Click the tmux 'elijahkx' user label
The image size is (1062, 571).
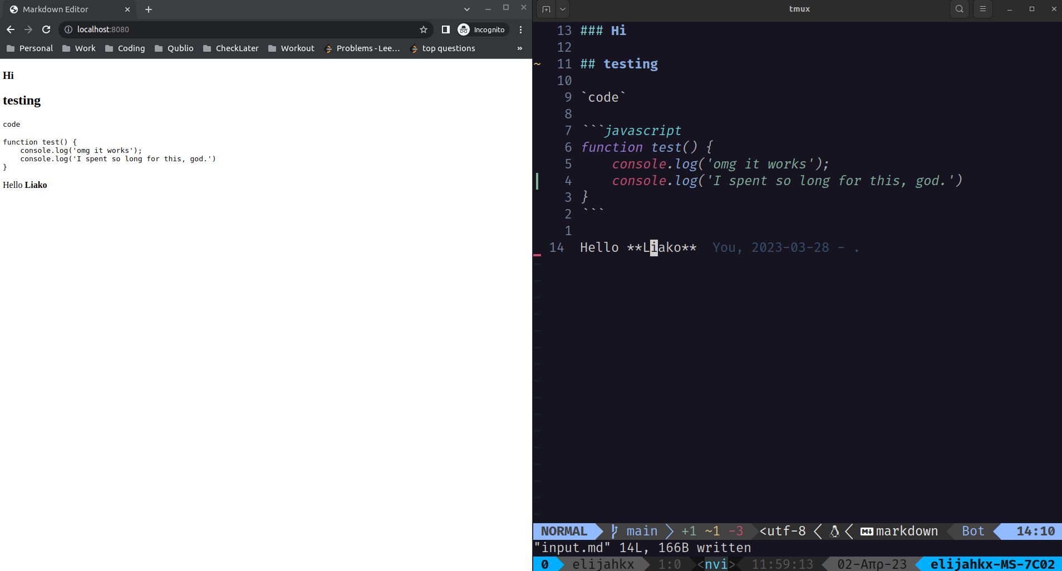(x=603, y=564)
